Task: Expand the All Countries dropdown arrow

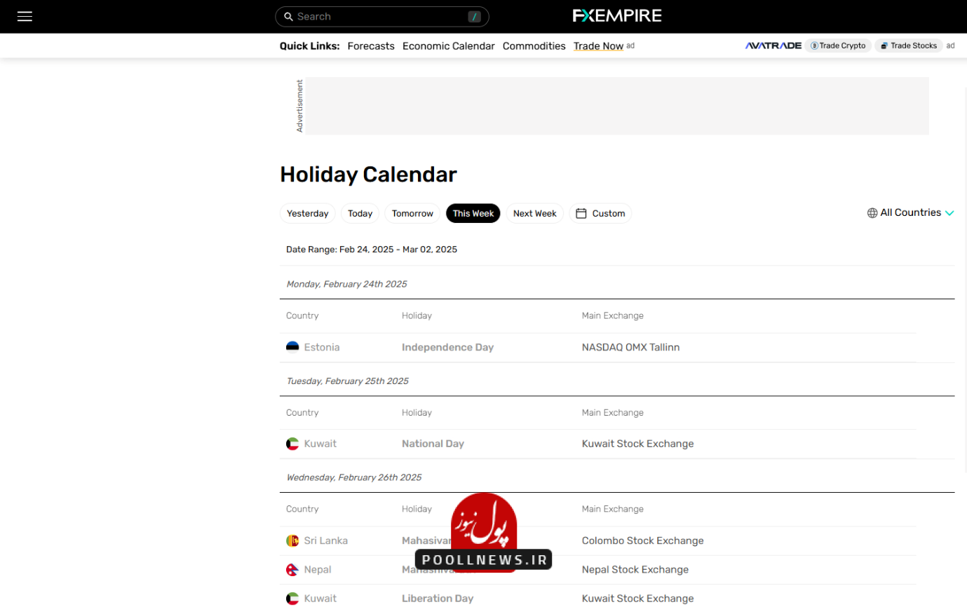Action: click(x=949, y=213)
